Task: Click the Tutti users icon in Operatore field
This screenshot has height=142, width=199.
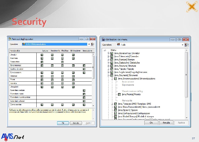Action: point(119,45)
